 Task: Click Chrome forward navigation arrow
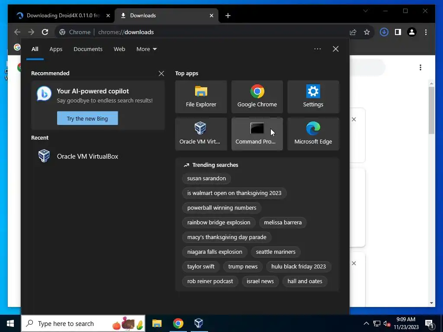31,32
